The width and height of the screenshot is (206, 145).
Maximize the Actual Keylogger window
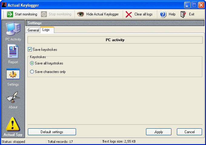tap(194, 5)
